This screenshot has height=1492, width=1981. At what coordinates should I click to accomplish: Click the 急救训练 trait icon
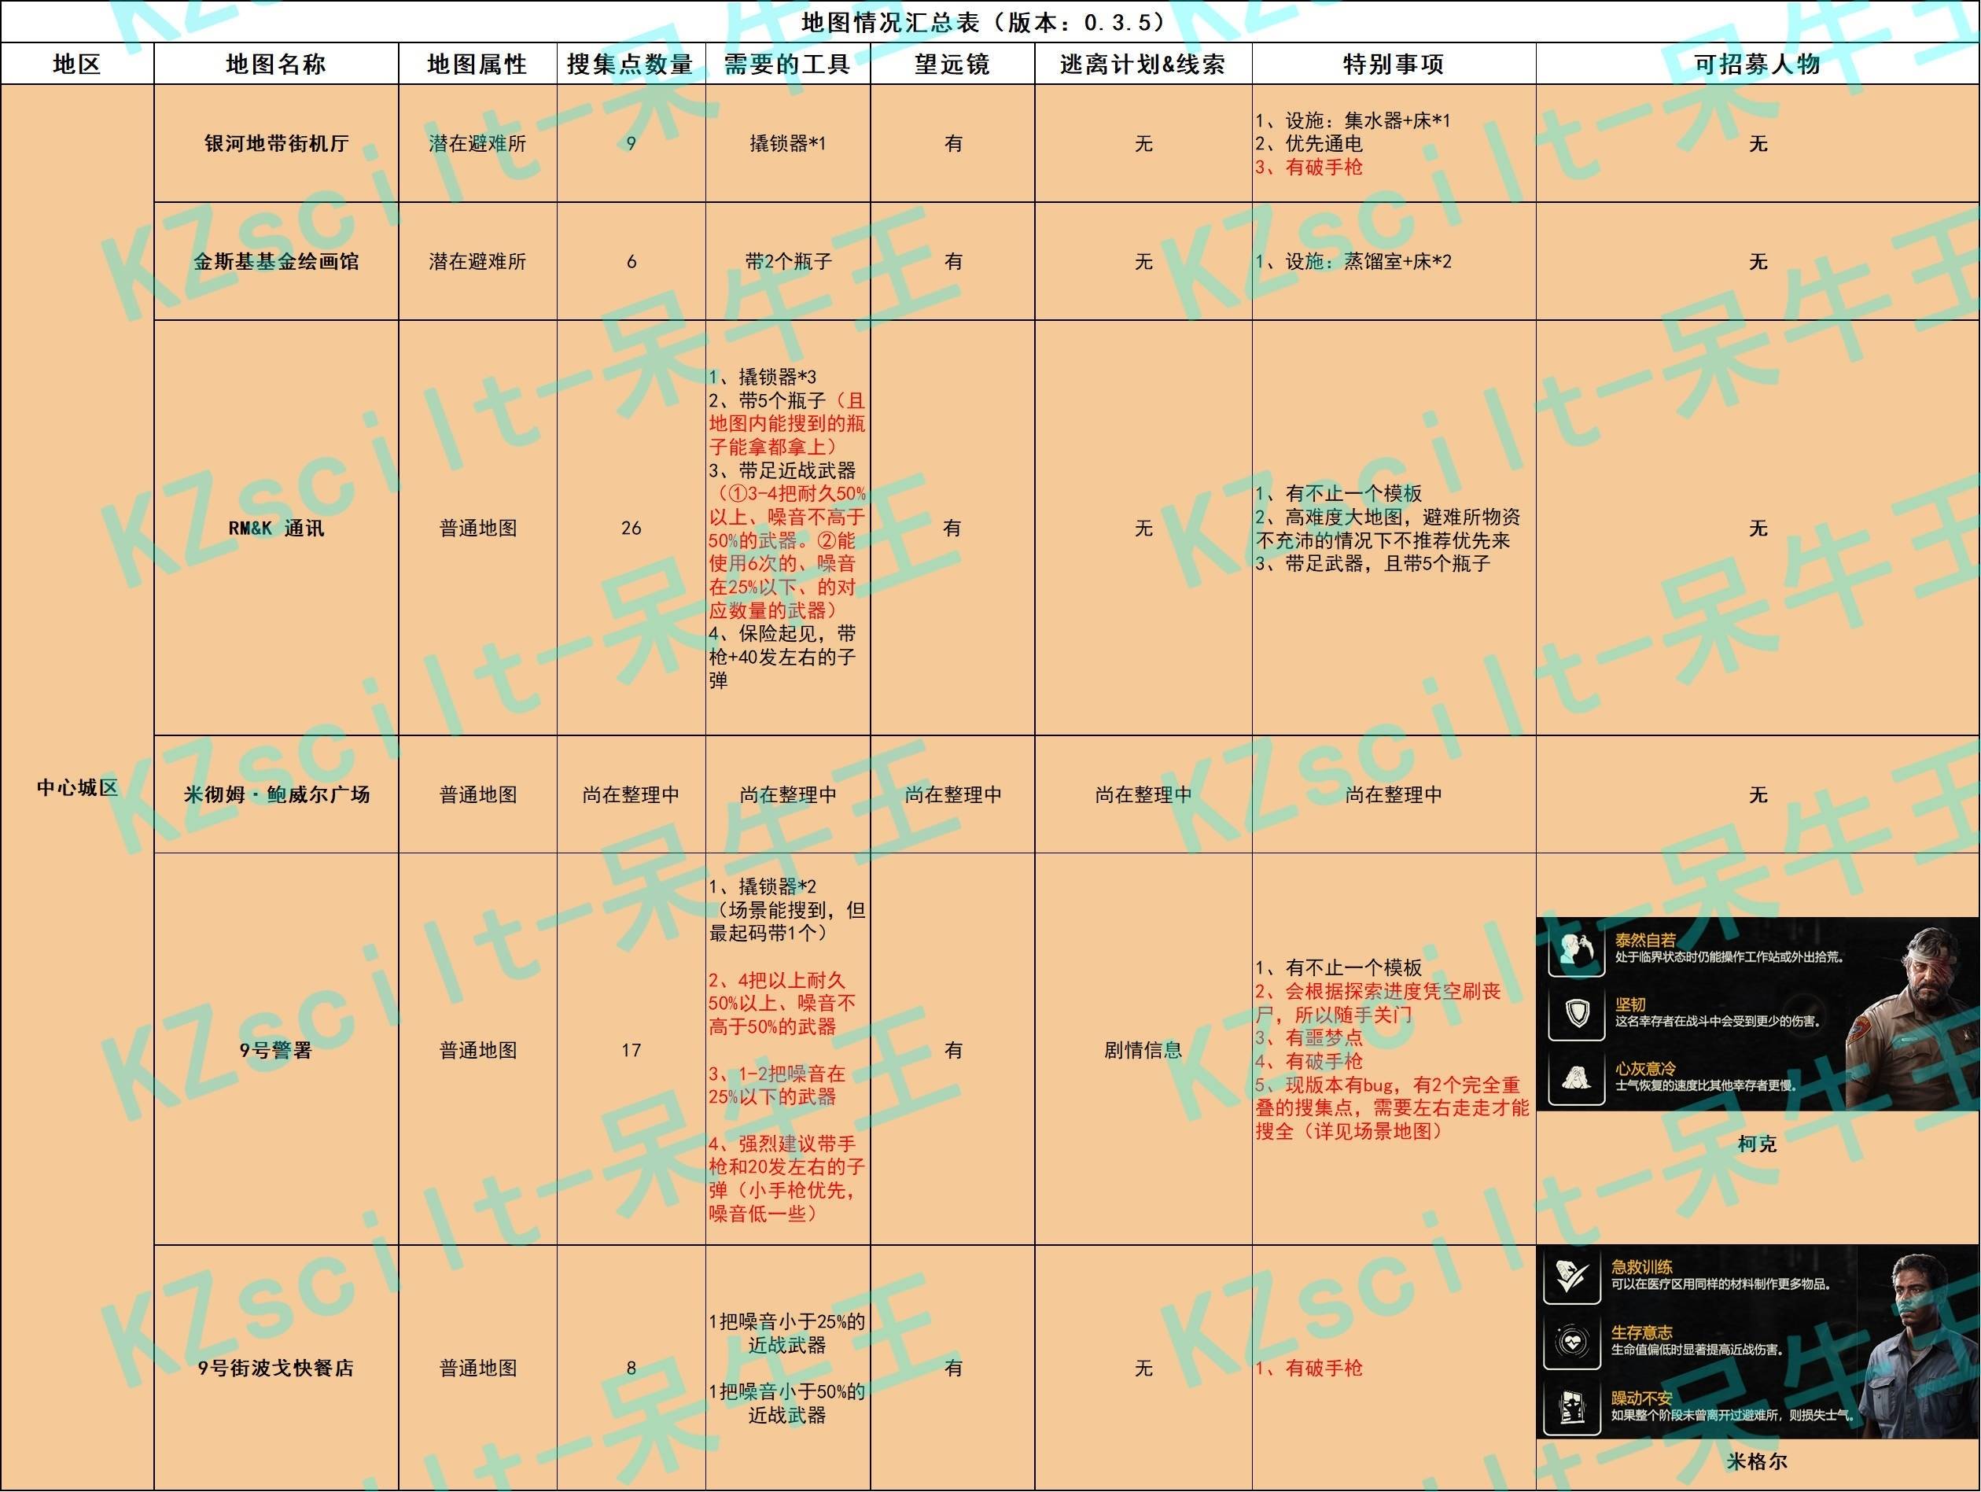point(1572,1277)
